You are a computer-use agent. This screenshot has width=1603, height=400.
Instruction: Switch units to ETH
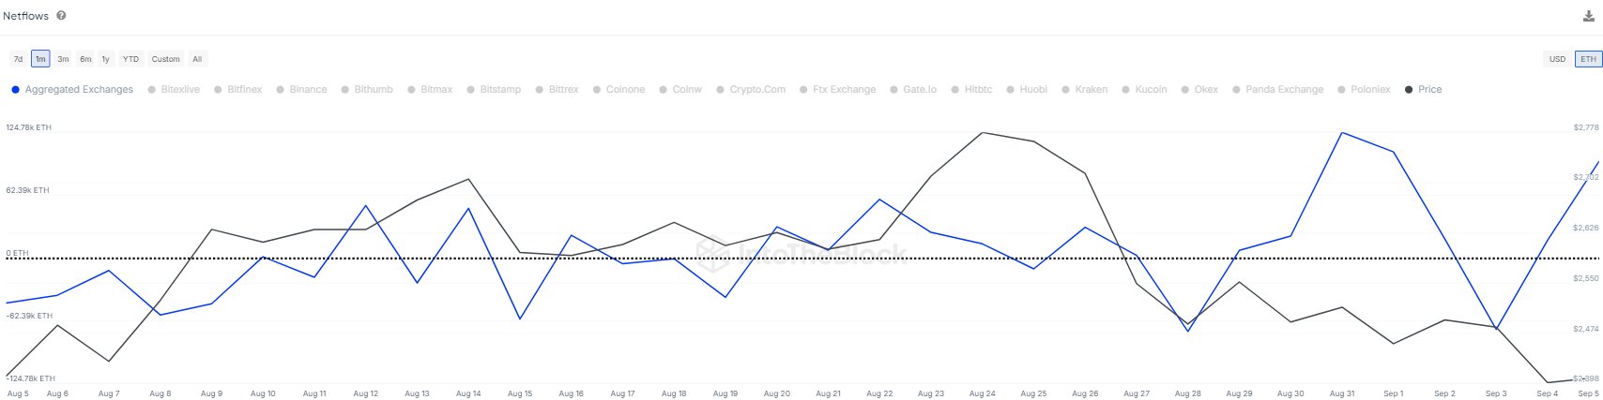point(1587,59)
